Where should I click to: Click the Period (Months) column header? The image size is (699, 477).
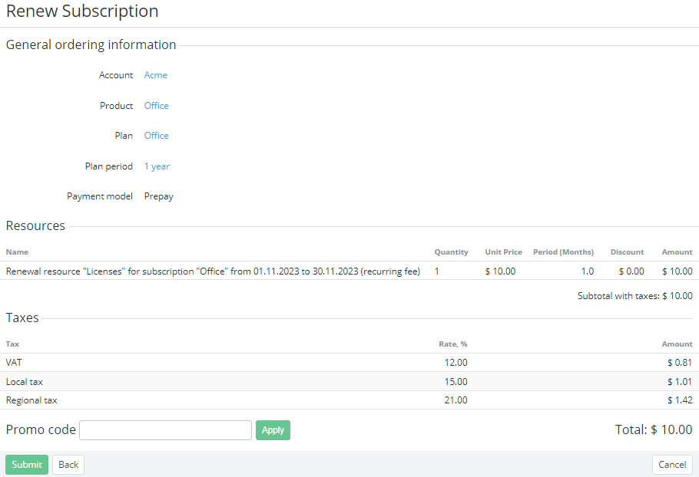click(563, 252)
